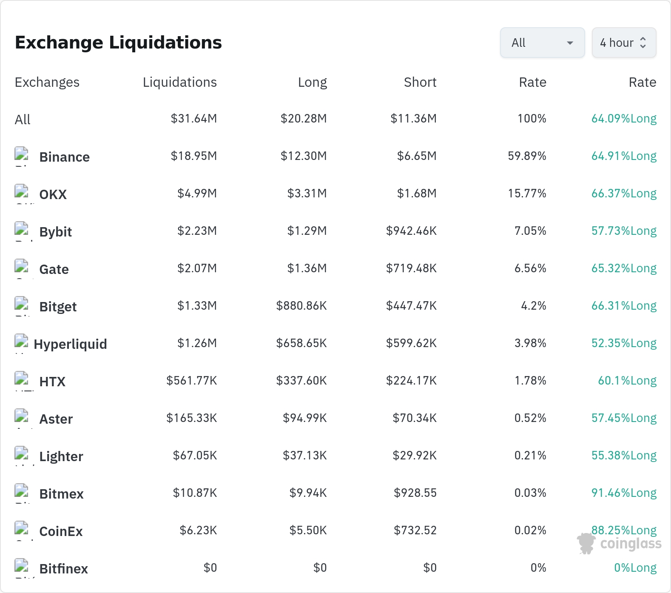The width and height of the screenshot is (671, 593).
Task: Sort by the Short column header
Action: [420, 82]
